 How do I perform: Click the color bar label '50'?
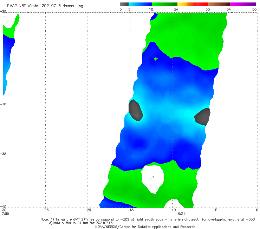tap(208, 9)
